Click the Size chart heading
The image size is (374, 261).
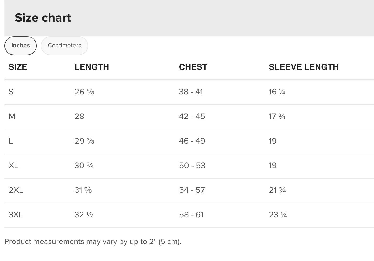point(43,18)
